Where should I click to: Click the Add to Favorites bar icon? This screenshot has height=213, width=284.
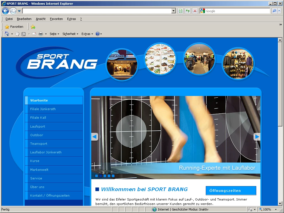(x=33, y=27)
